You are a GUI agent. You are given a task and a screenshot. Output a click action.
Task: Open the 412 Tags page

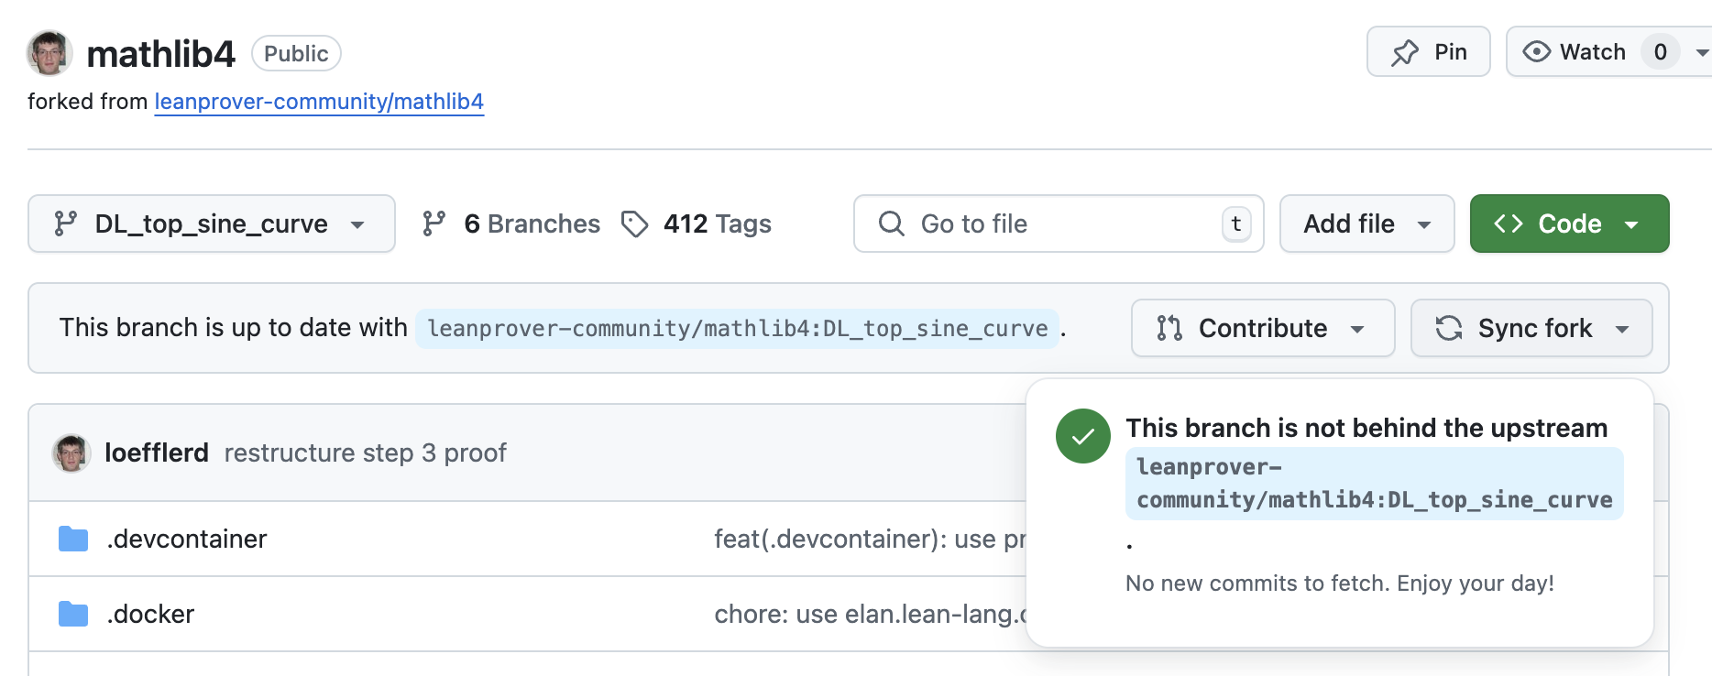(x=717, y=224)
